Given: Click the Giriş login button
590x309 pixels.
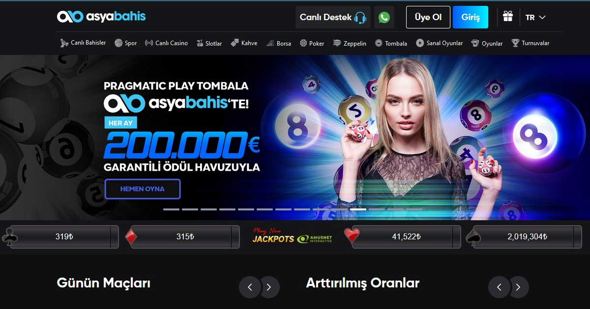Looking at the screenshot, I should 471,17.
